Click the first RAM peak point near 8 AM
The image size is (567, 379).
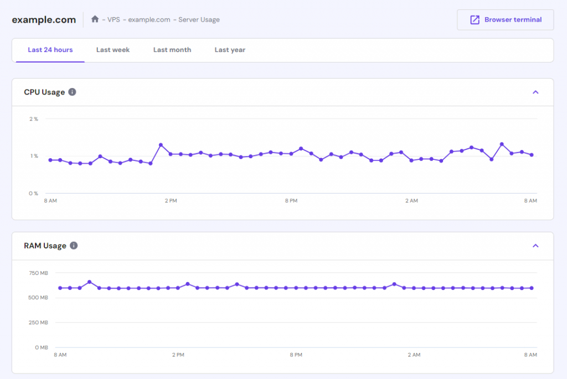89,282
